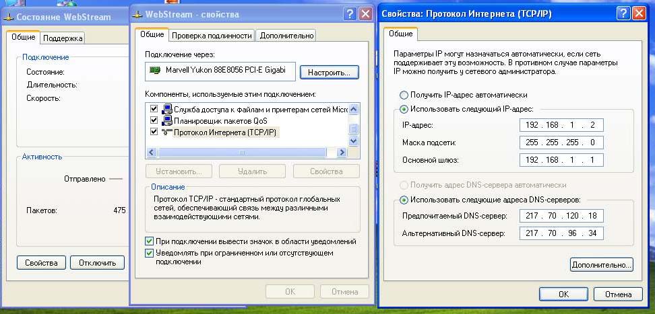Toggle the Протокол Интернета (TCP/IP) checkbox
The height and width of the screenshot is (314, 655).
(154, 132)
